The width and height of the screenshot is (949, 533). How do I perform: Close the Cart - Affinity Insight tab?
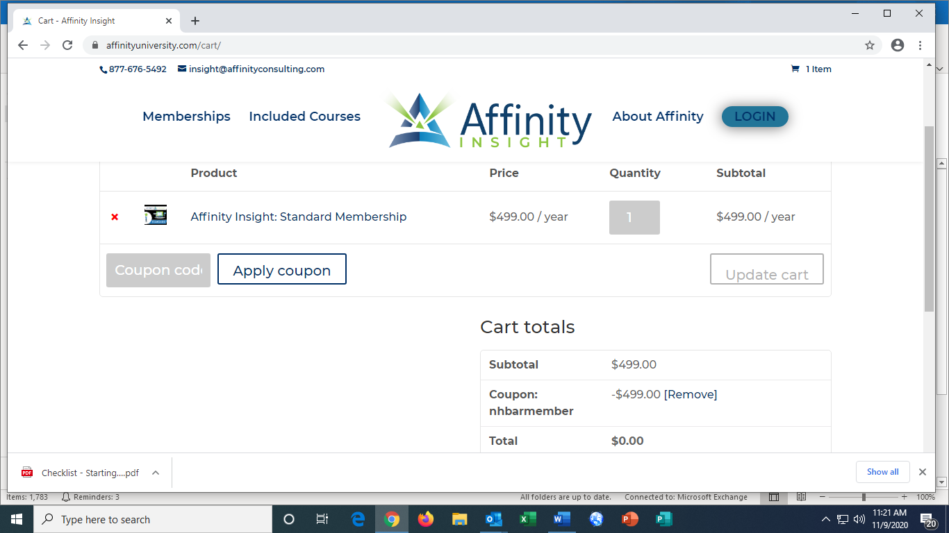(x=169, y=21)
